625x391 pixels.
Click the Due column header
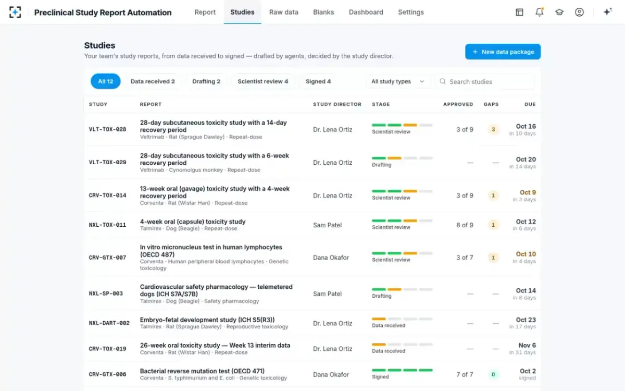530,104
